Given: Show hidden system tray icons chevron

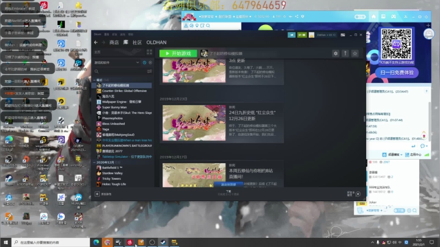Looking at the screenshot, I should 372,242.
